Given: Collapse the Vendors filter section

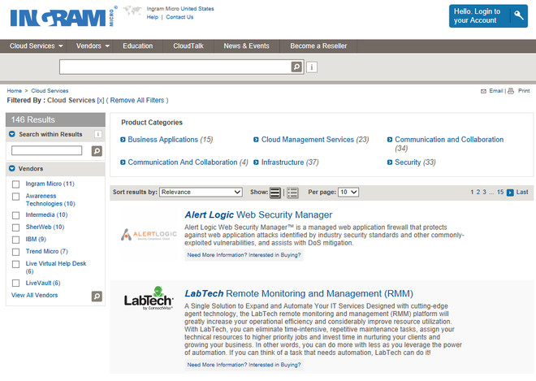Looking at the screenshot, I should click(12, 168).
